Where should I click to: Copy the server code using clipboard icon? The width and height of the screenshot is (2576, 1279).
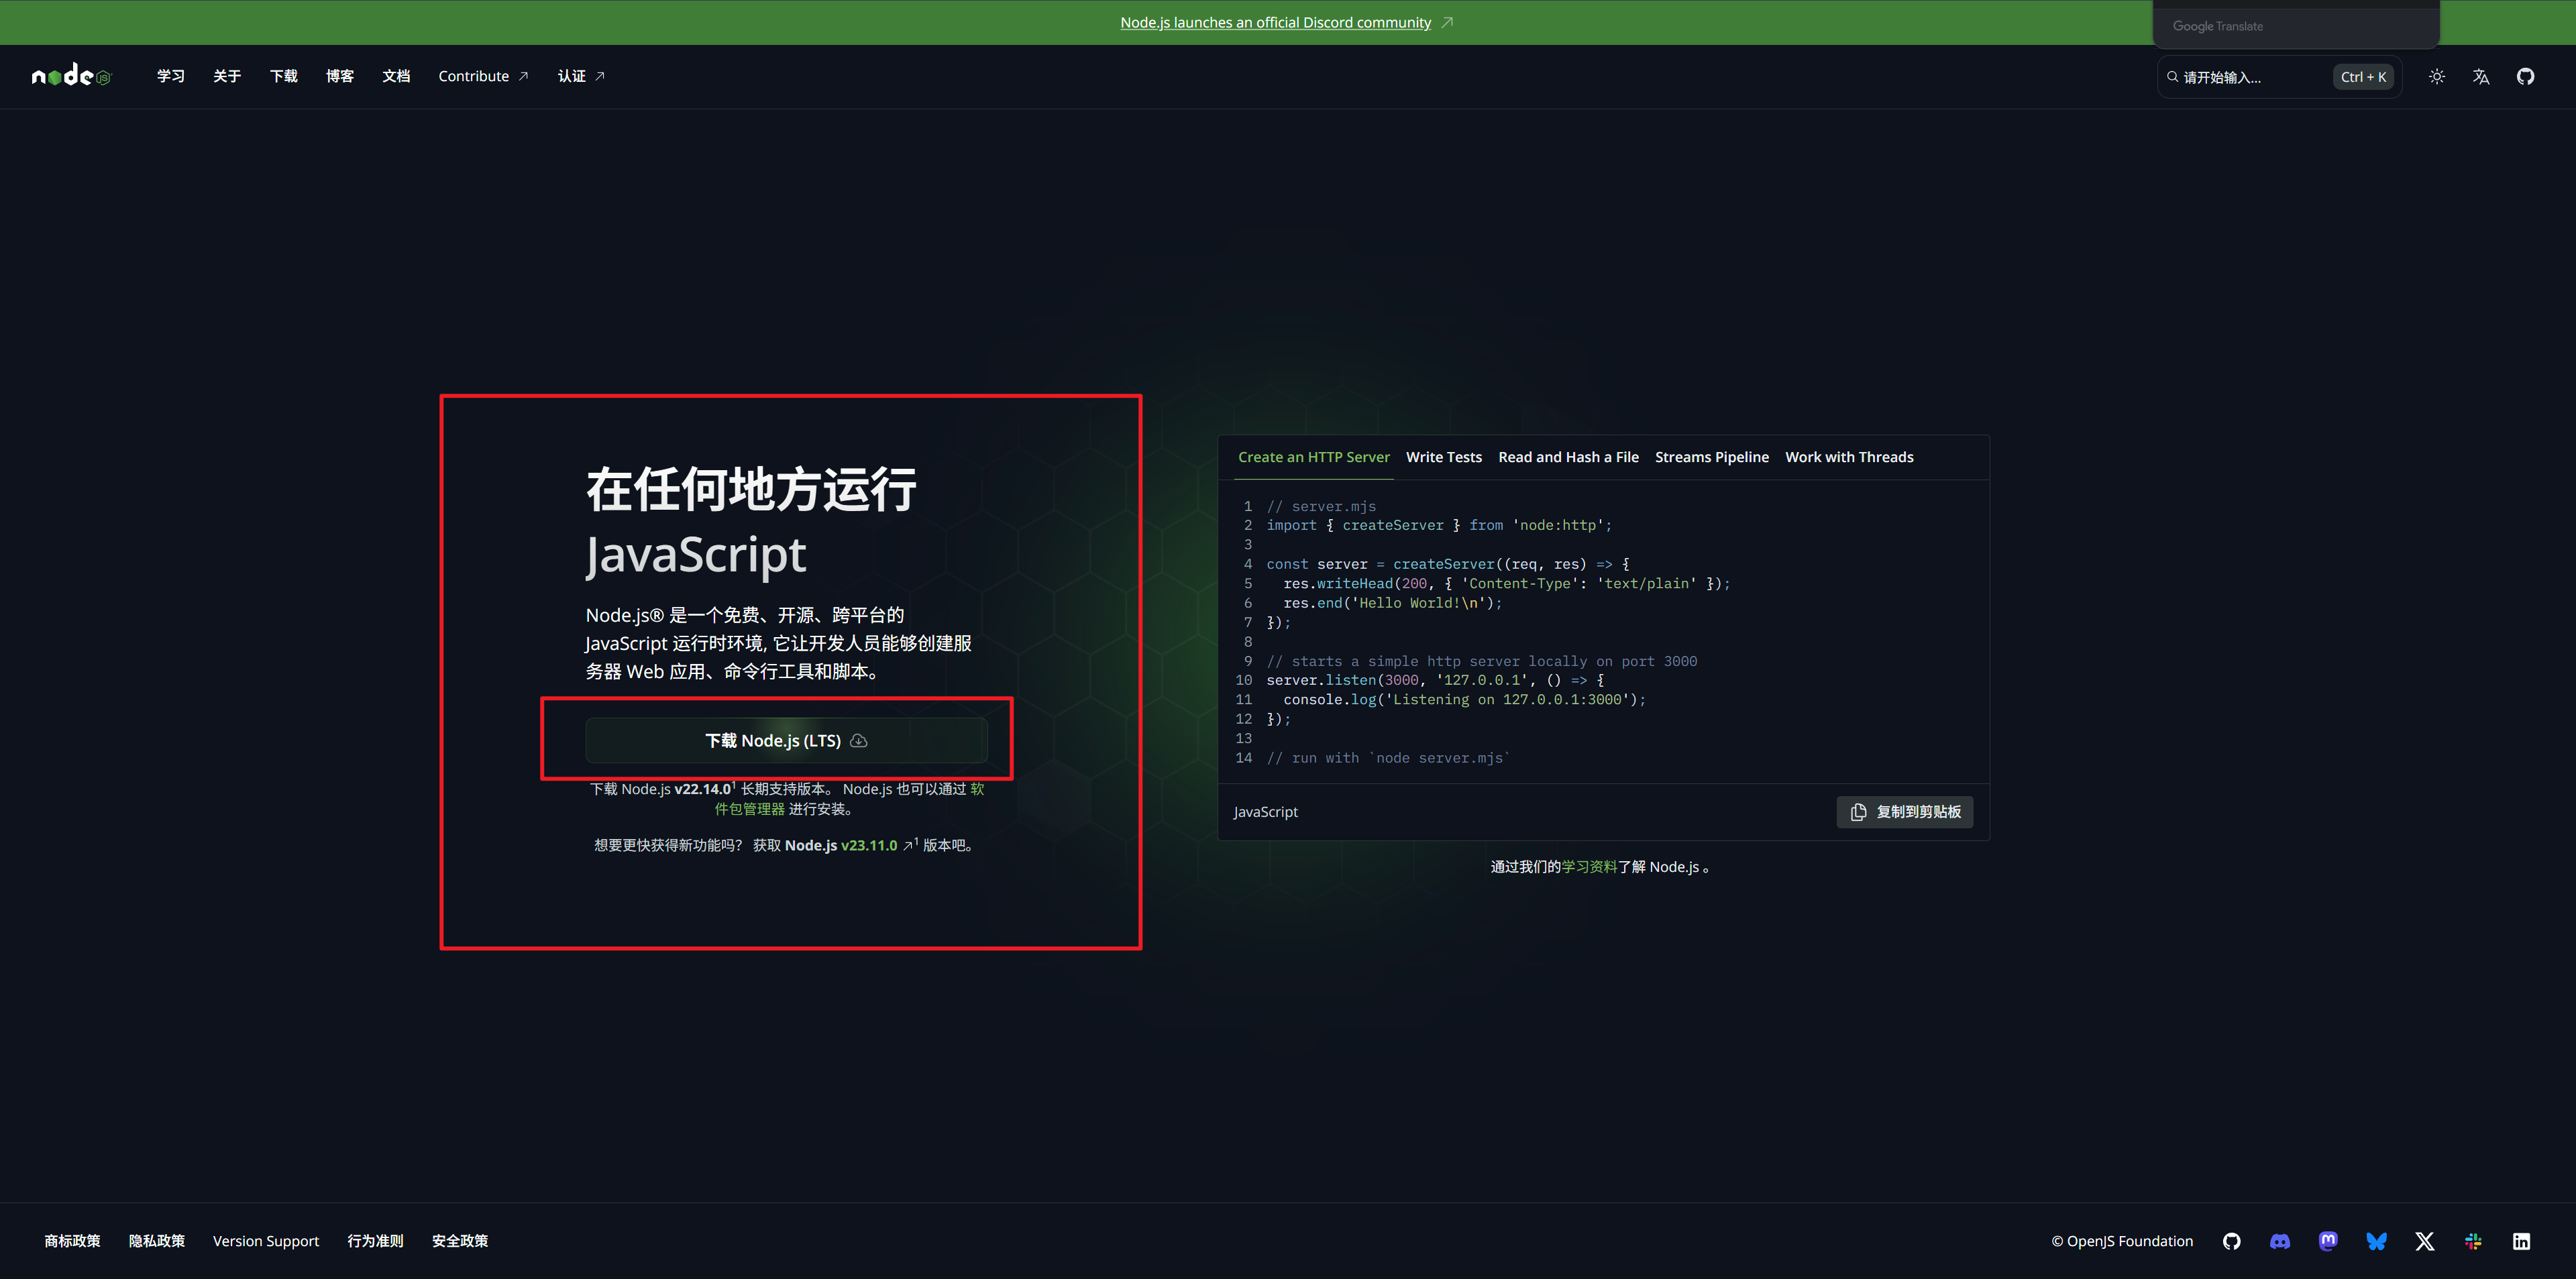pos(1903,812)
